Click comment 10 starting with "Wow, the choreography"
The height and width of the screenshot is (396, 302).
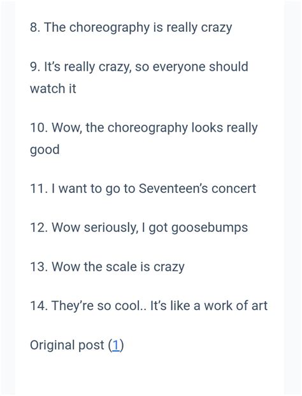143,139
